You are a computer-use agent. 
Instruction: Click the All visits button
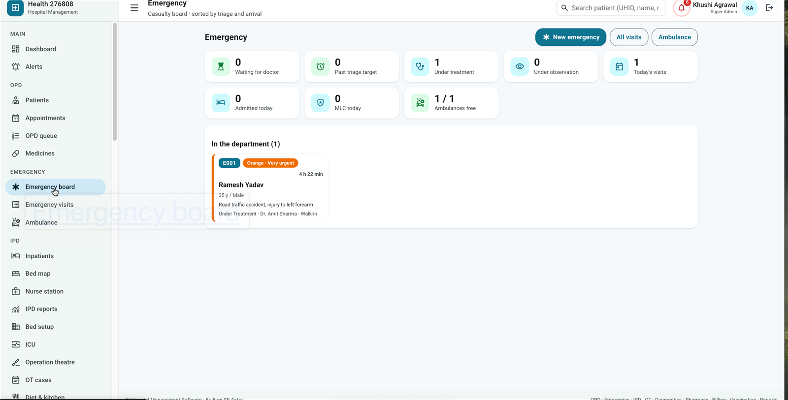pyautogui.click(x=629, y=37)
